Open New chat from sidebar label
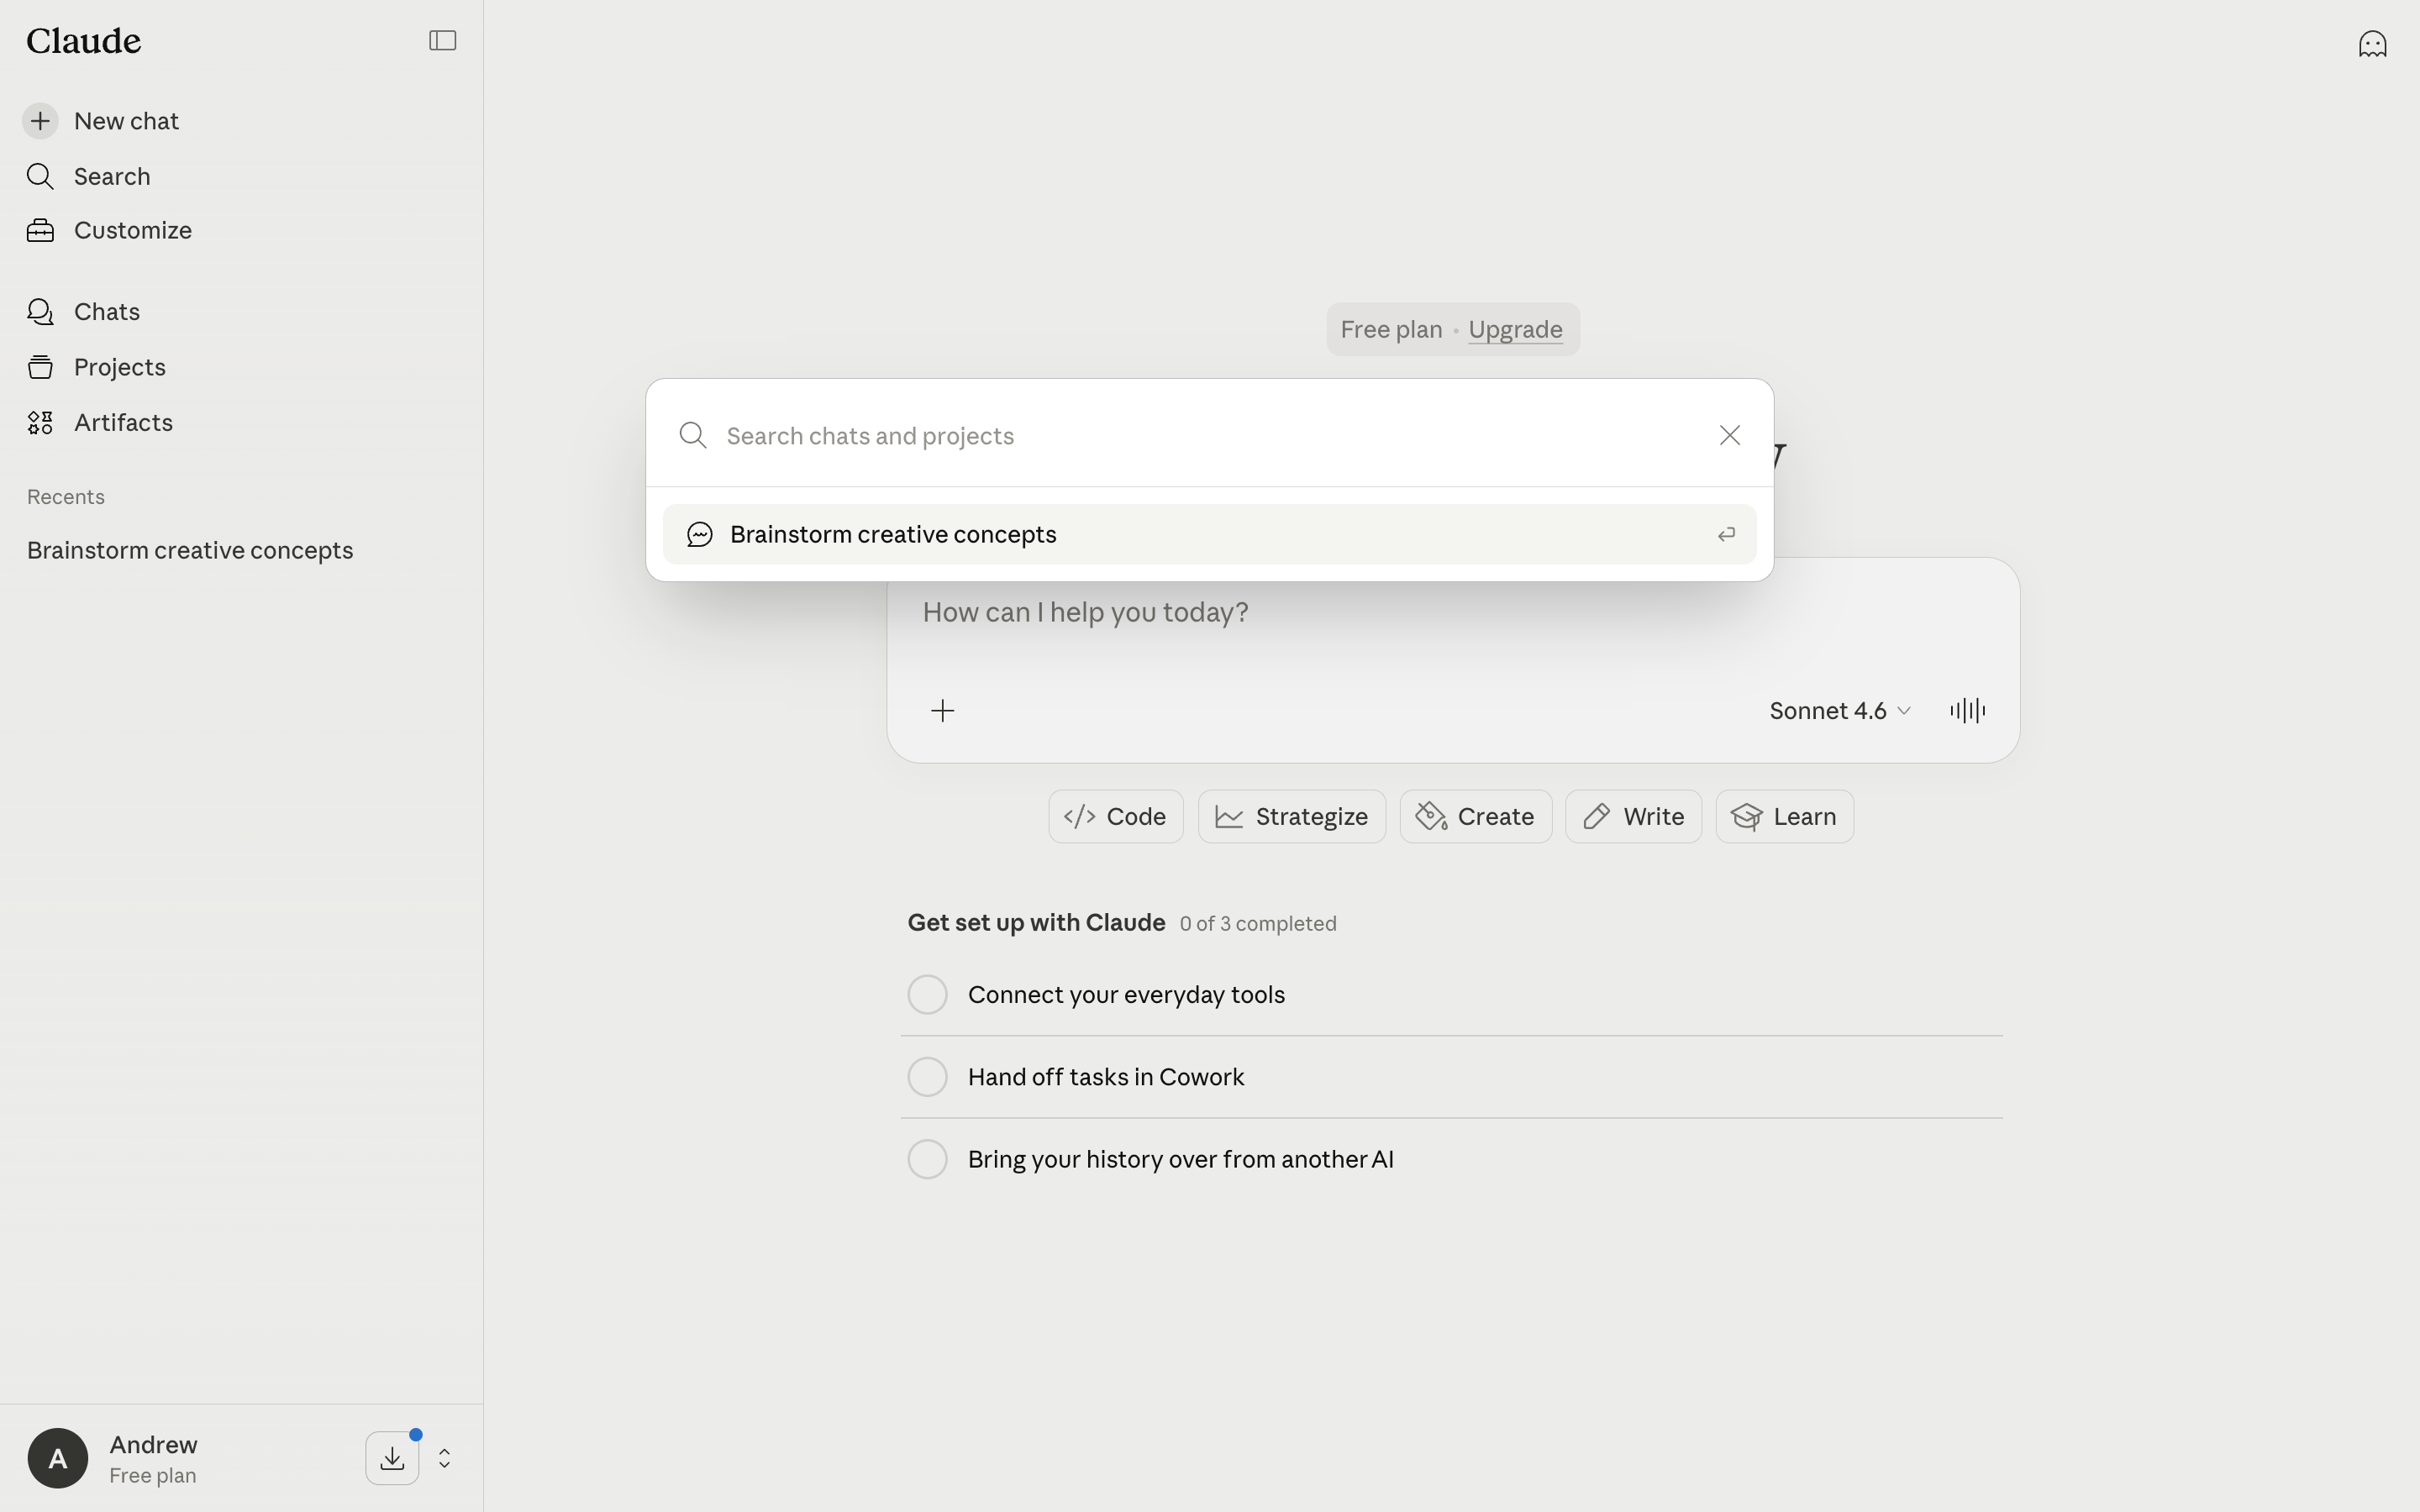Image resolution: width=2420 pixels, height=1512 pixels. [126, 121]
